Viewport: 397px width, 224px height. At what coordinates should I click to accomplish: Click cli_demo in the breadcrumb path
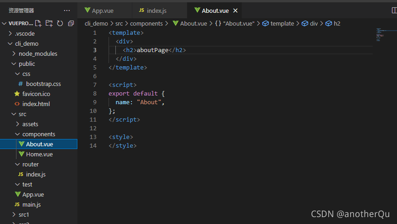[96, 23]
